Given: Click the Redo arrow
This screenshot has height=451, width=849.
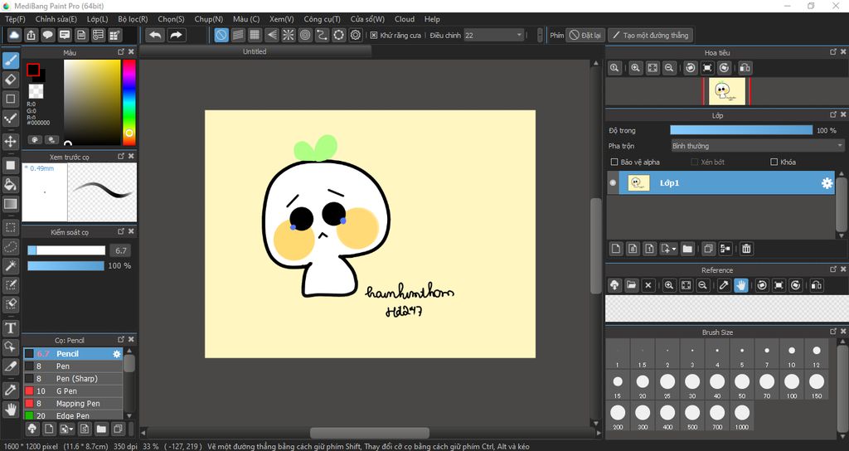Looking at the screenshot, I should point(176,35).
